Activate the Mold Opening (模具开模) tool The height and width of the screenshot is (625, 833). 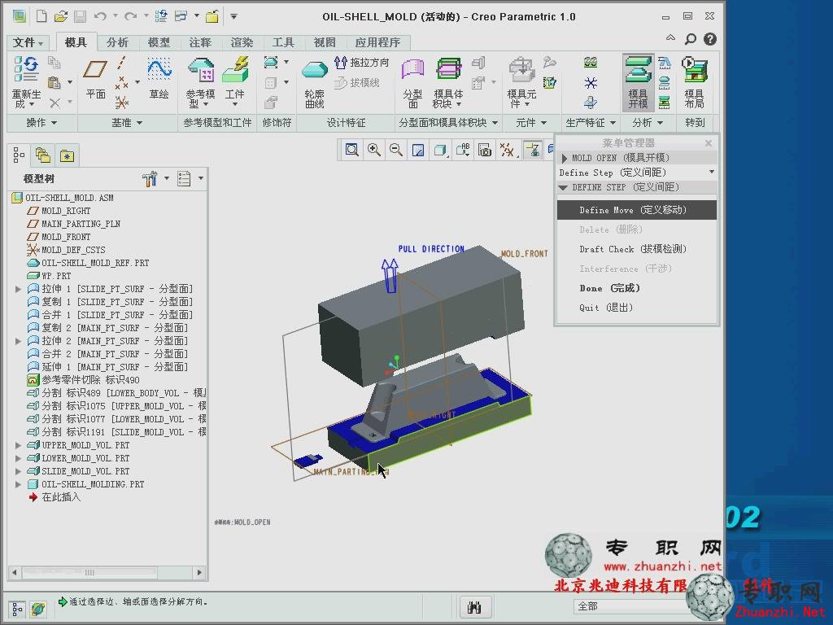pos(638,82)
